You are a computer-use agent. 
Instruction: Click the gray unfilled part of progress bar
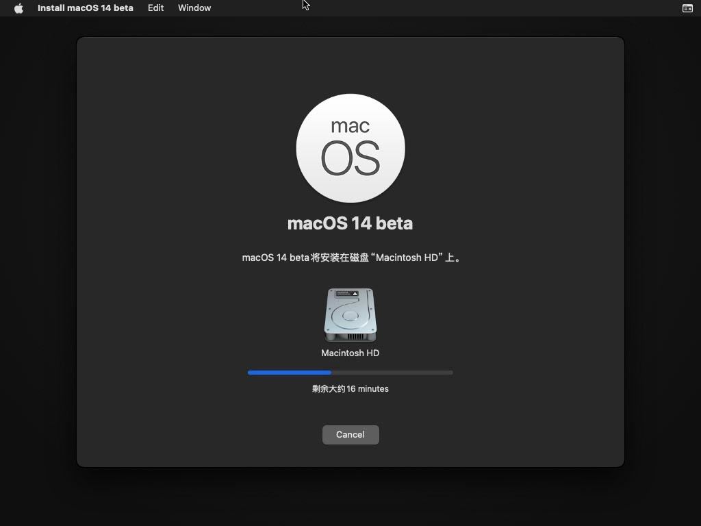coord(392,373)
